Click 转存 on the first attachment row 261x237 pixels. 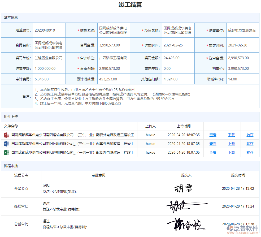(250, 135)
